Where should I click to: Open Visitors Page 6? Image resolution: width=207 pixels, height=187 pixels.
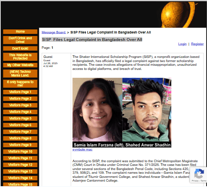(x=20, y=125)
